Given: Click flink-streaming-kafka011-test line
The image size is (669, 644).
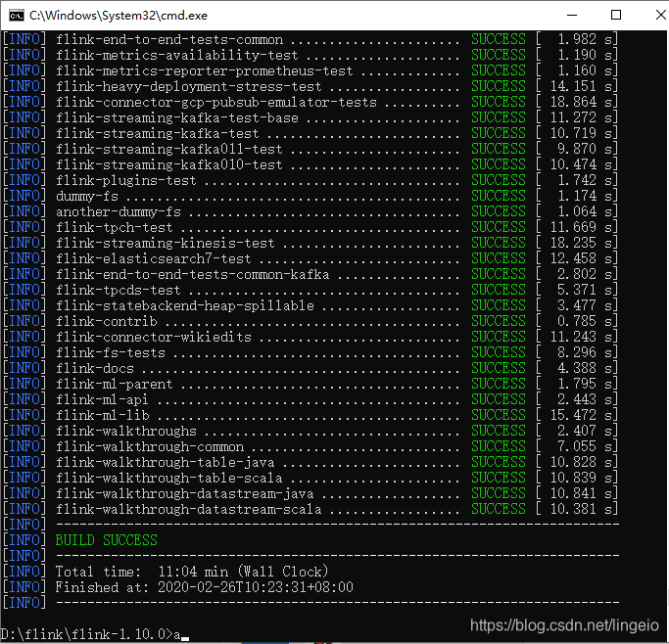Looking at the screenshot, I should click(x=311, y=149).
